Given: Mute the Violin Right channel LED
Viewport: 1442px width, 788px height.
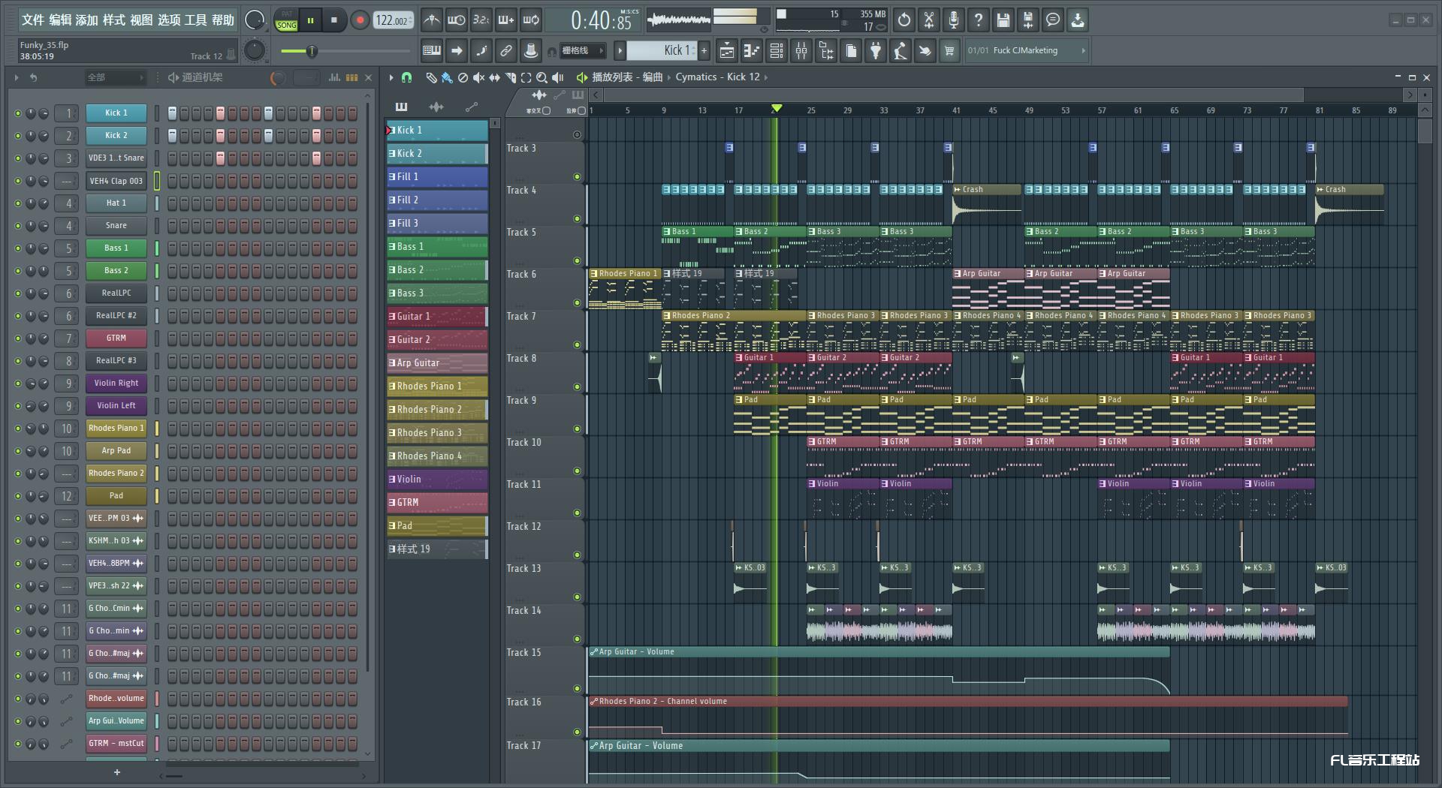Looking at the screenshot, I should coord(18,383).
